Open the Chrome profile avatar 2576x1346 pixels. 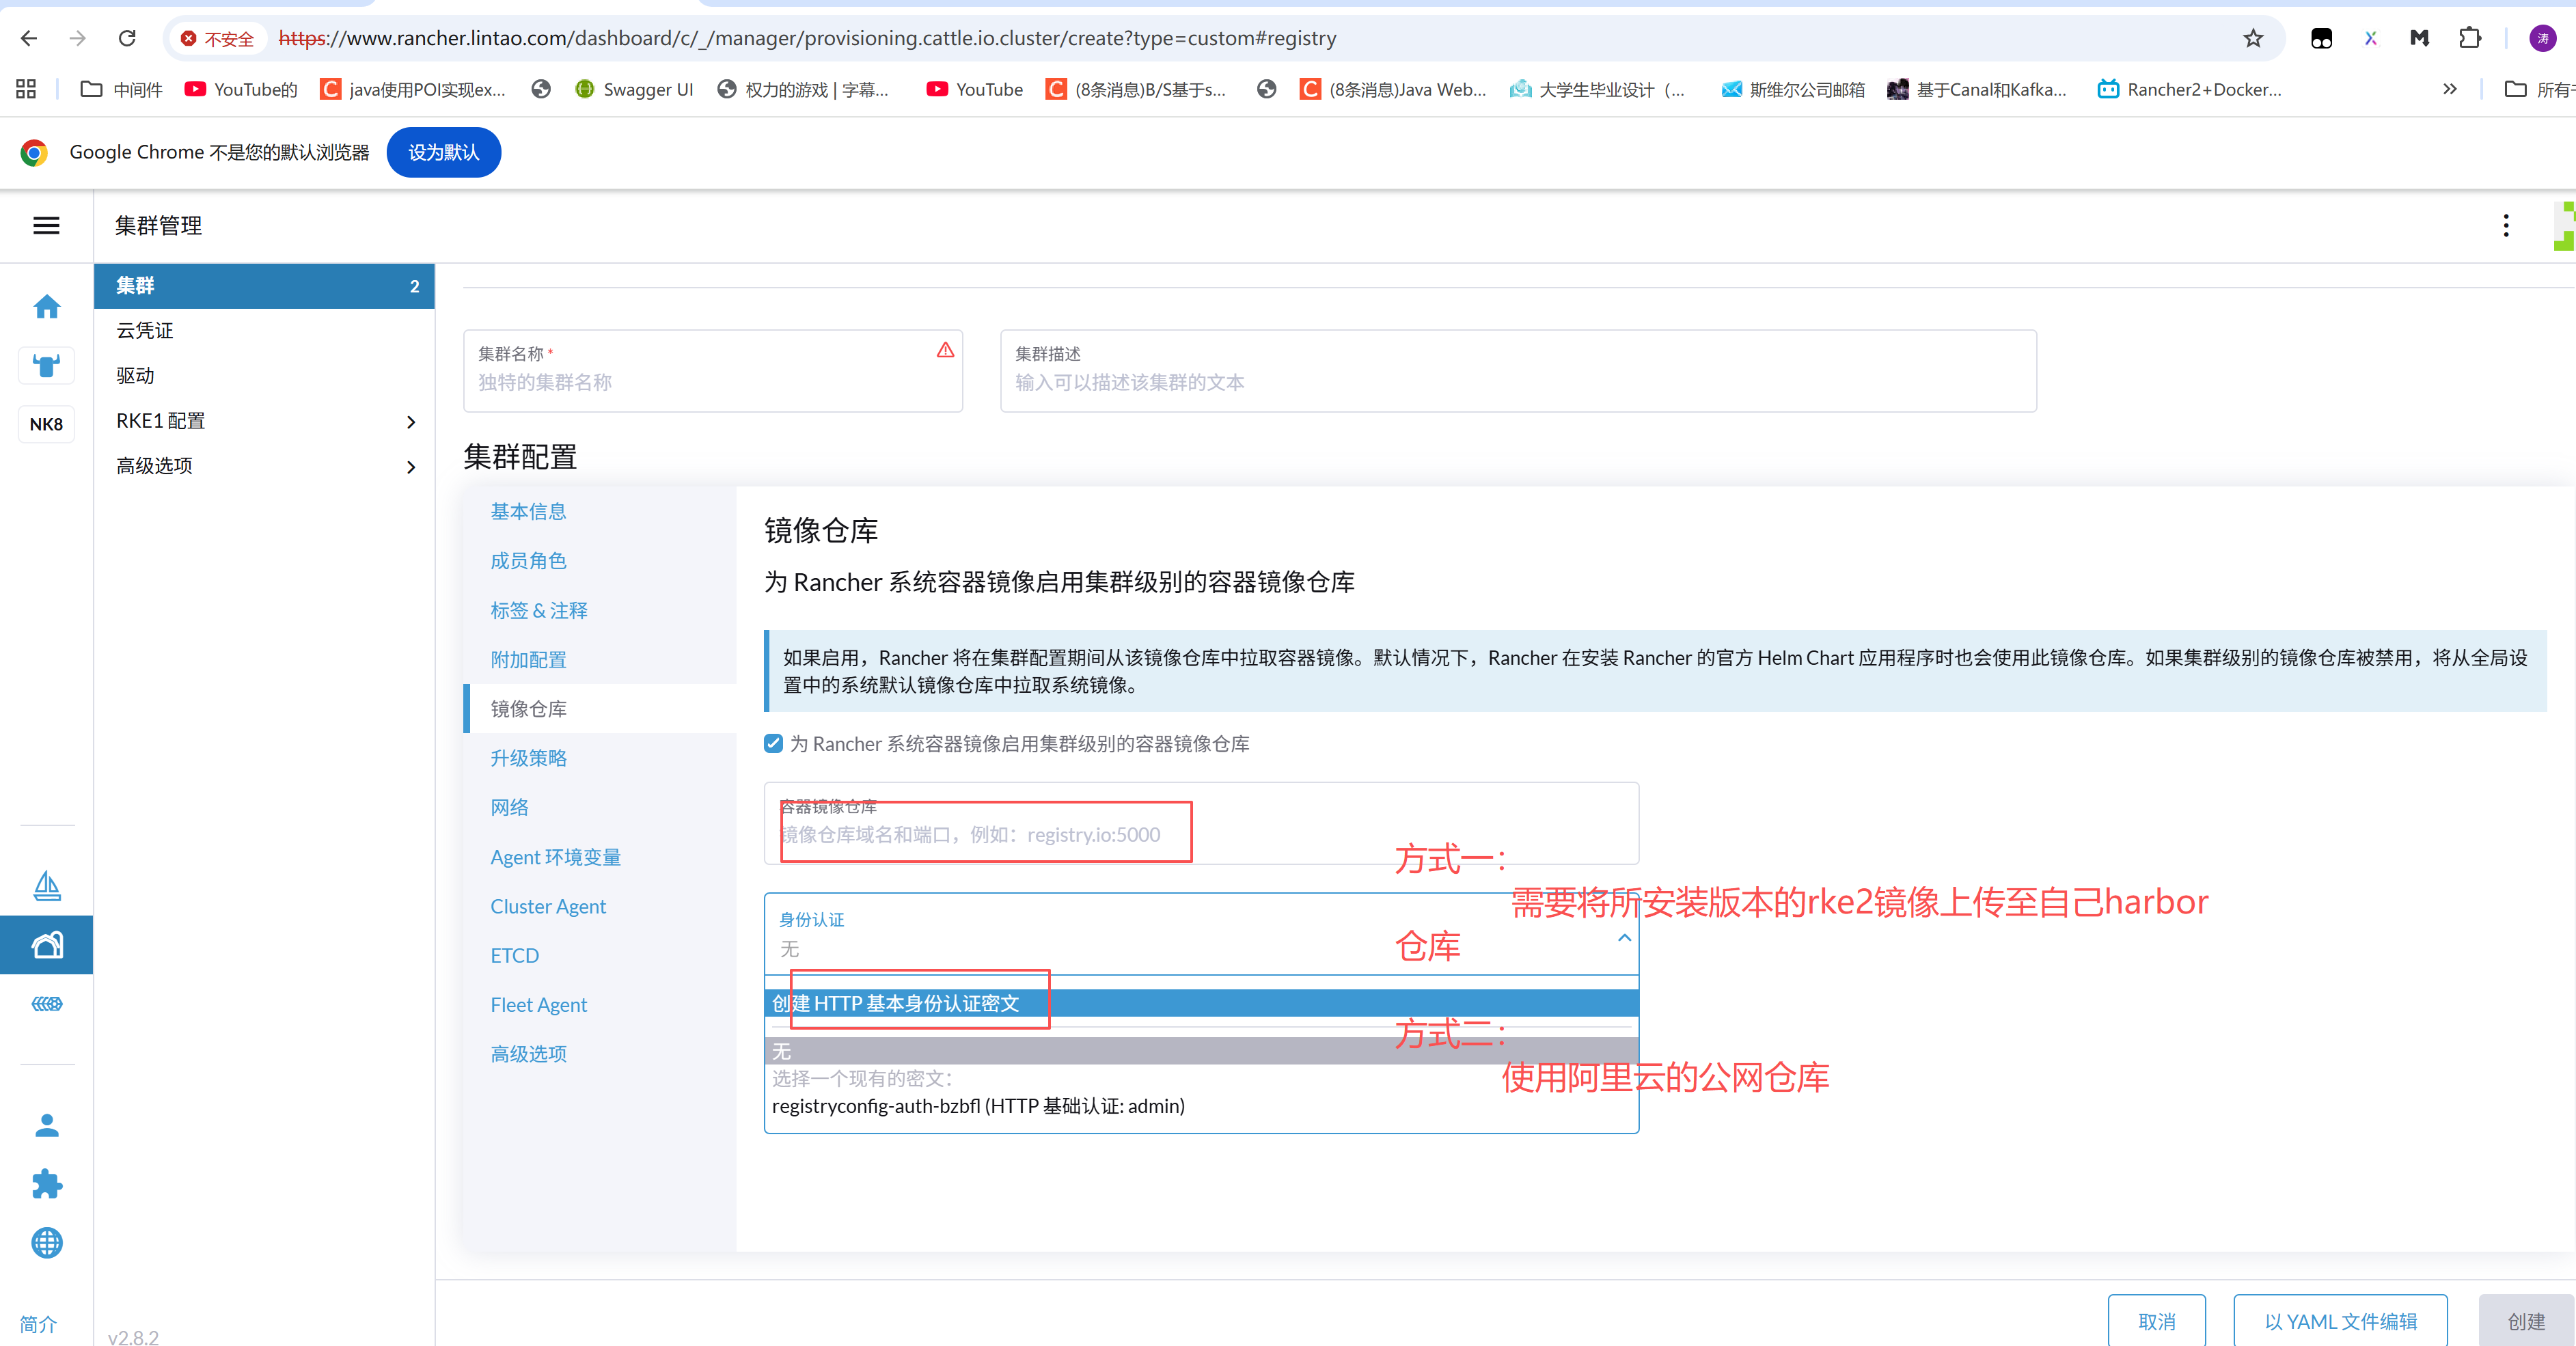[x=2542, y=38]
